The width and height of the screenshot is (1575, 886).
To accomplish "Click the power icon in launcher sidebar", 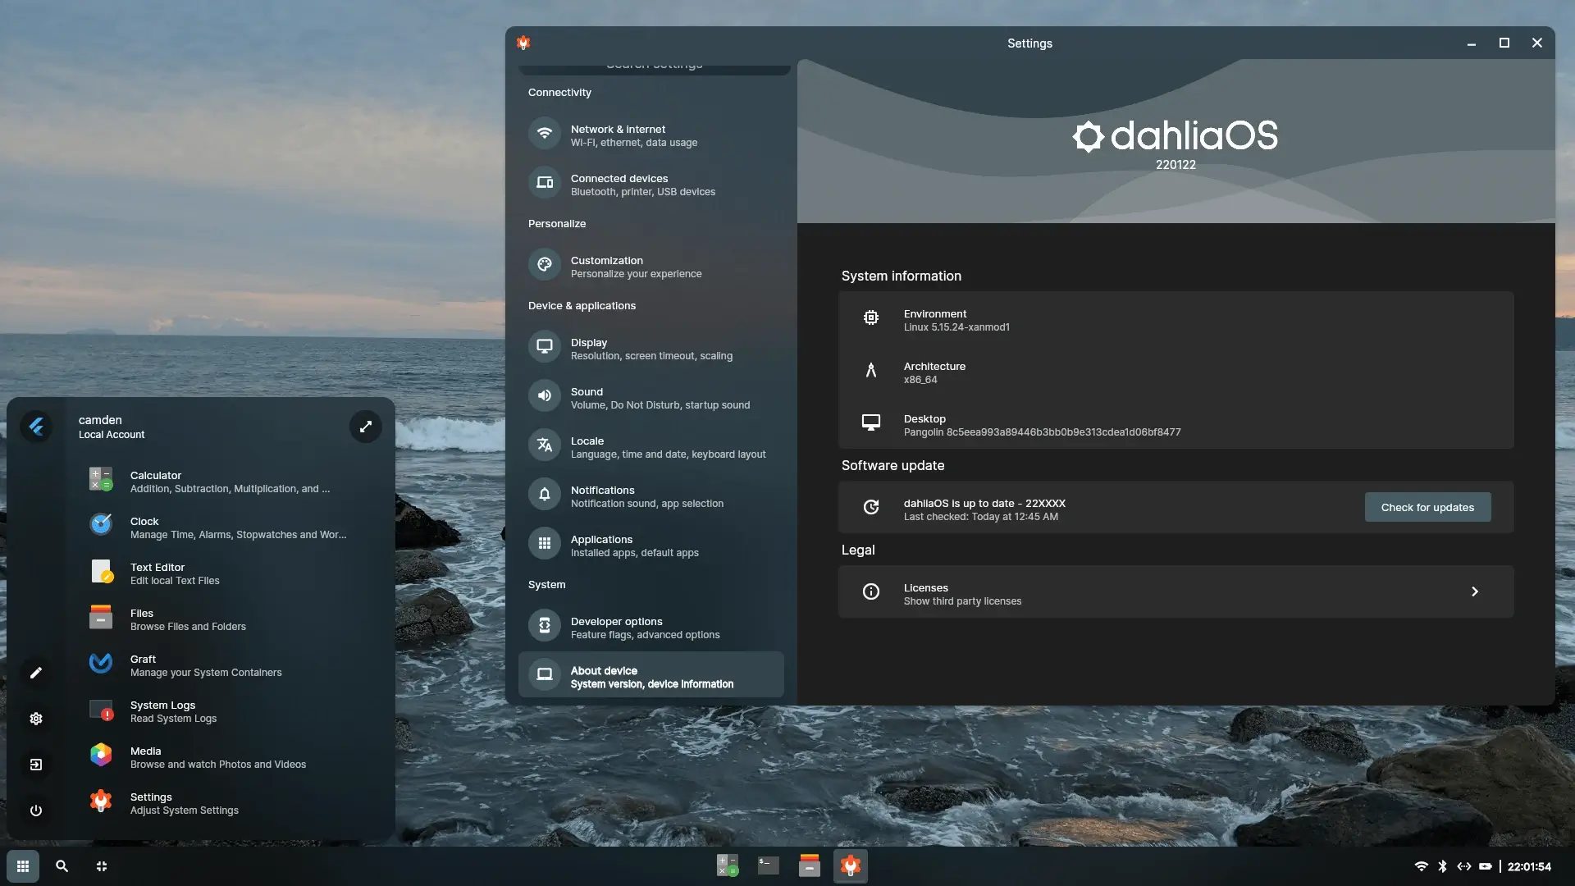I will point(36,811).
